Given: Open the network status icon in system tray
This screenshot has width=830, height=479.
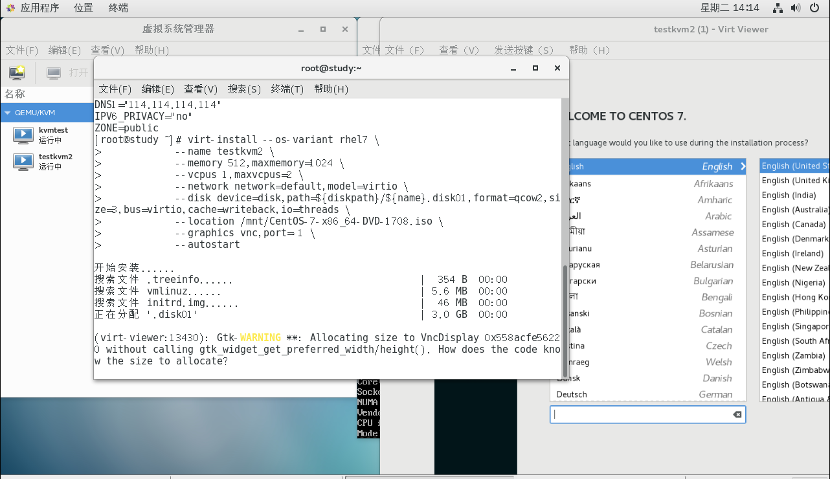Looking at the screenshot, I should pyautogui.click(x=778, y=8).
